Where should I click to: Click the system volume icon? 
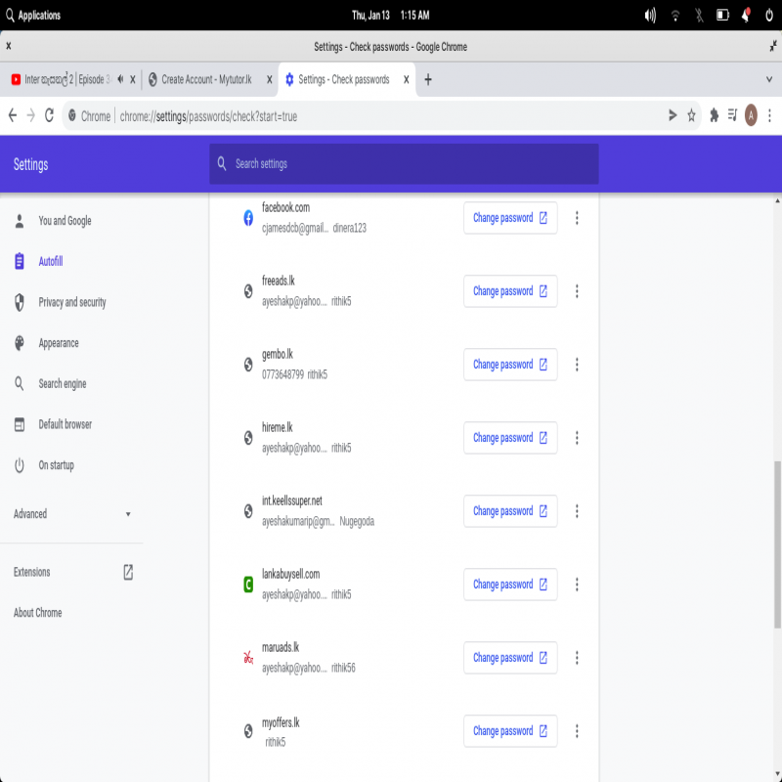651,16
